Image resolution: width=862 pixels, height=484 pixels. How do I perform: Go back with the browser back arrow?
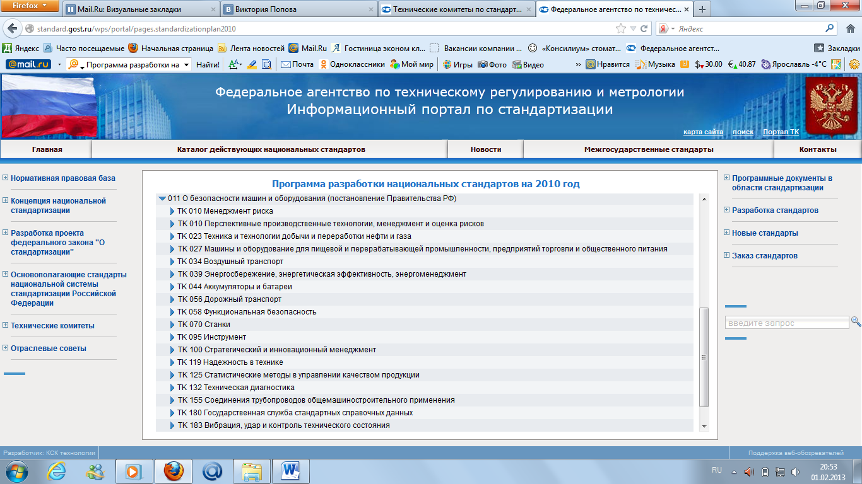11,29
